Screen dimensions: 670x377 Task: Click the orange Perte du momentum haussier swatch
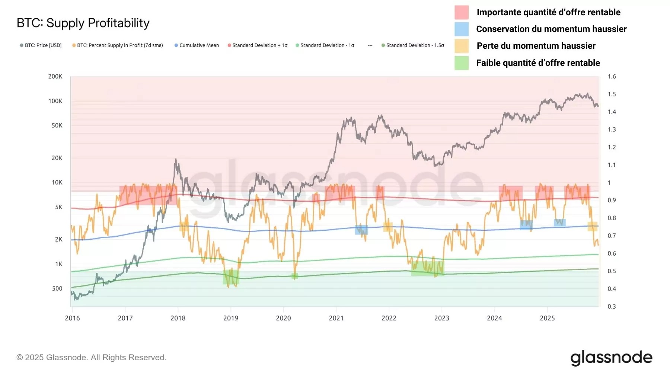[x=462, y=46]
